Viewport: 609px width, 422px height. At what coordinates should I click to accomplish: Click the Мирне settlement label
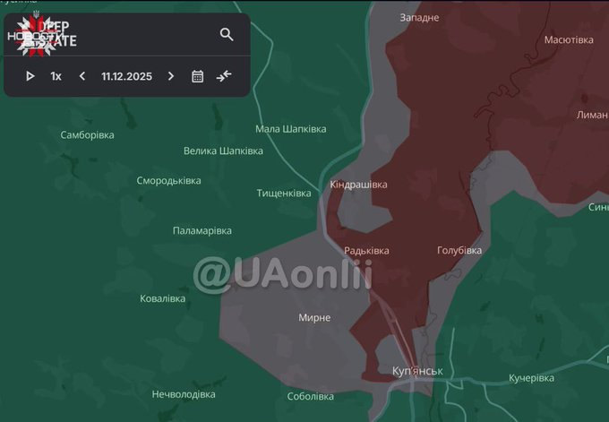(x=314, y=318)
